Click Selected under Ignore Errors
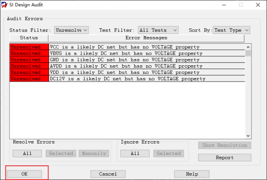The image size is (267, 180). (x=168, y=154)
